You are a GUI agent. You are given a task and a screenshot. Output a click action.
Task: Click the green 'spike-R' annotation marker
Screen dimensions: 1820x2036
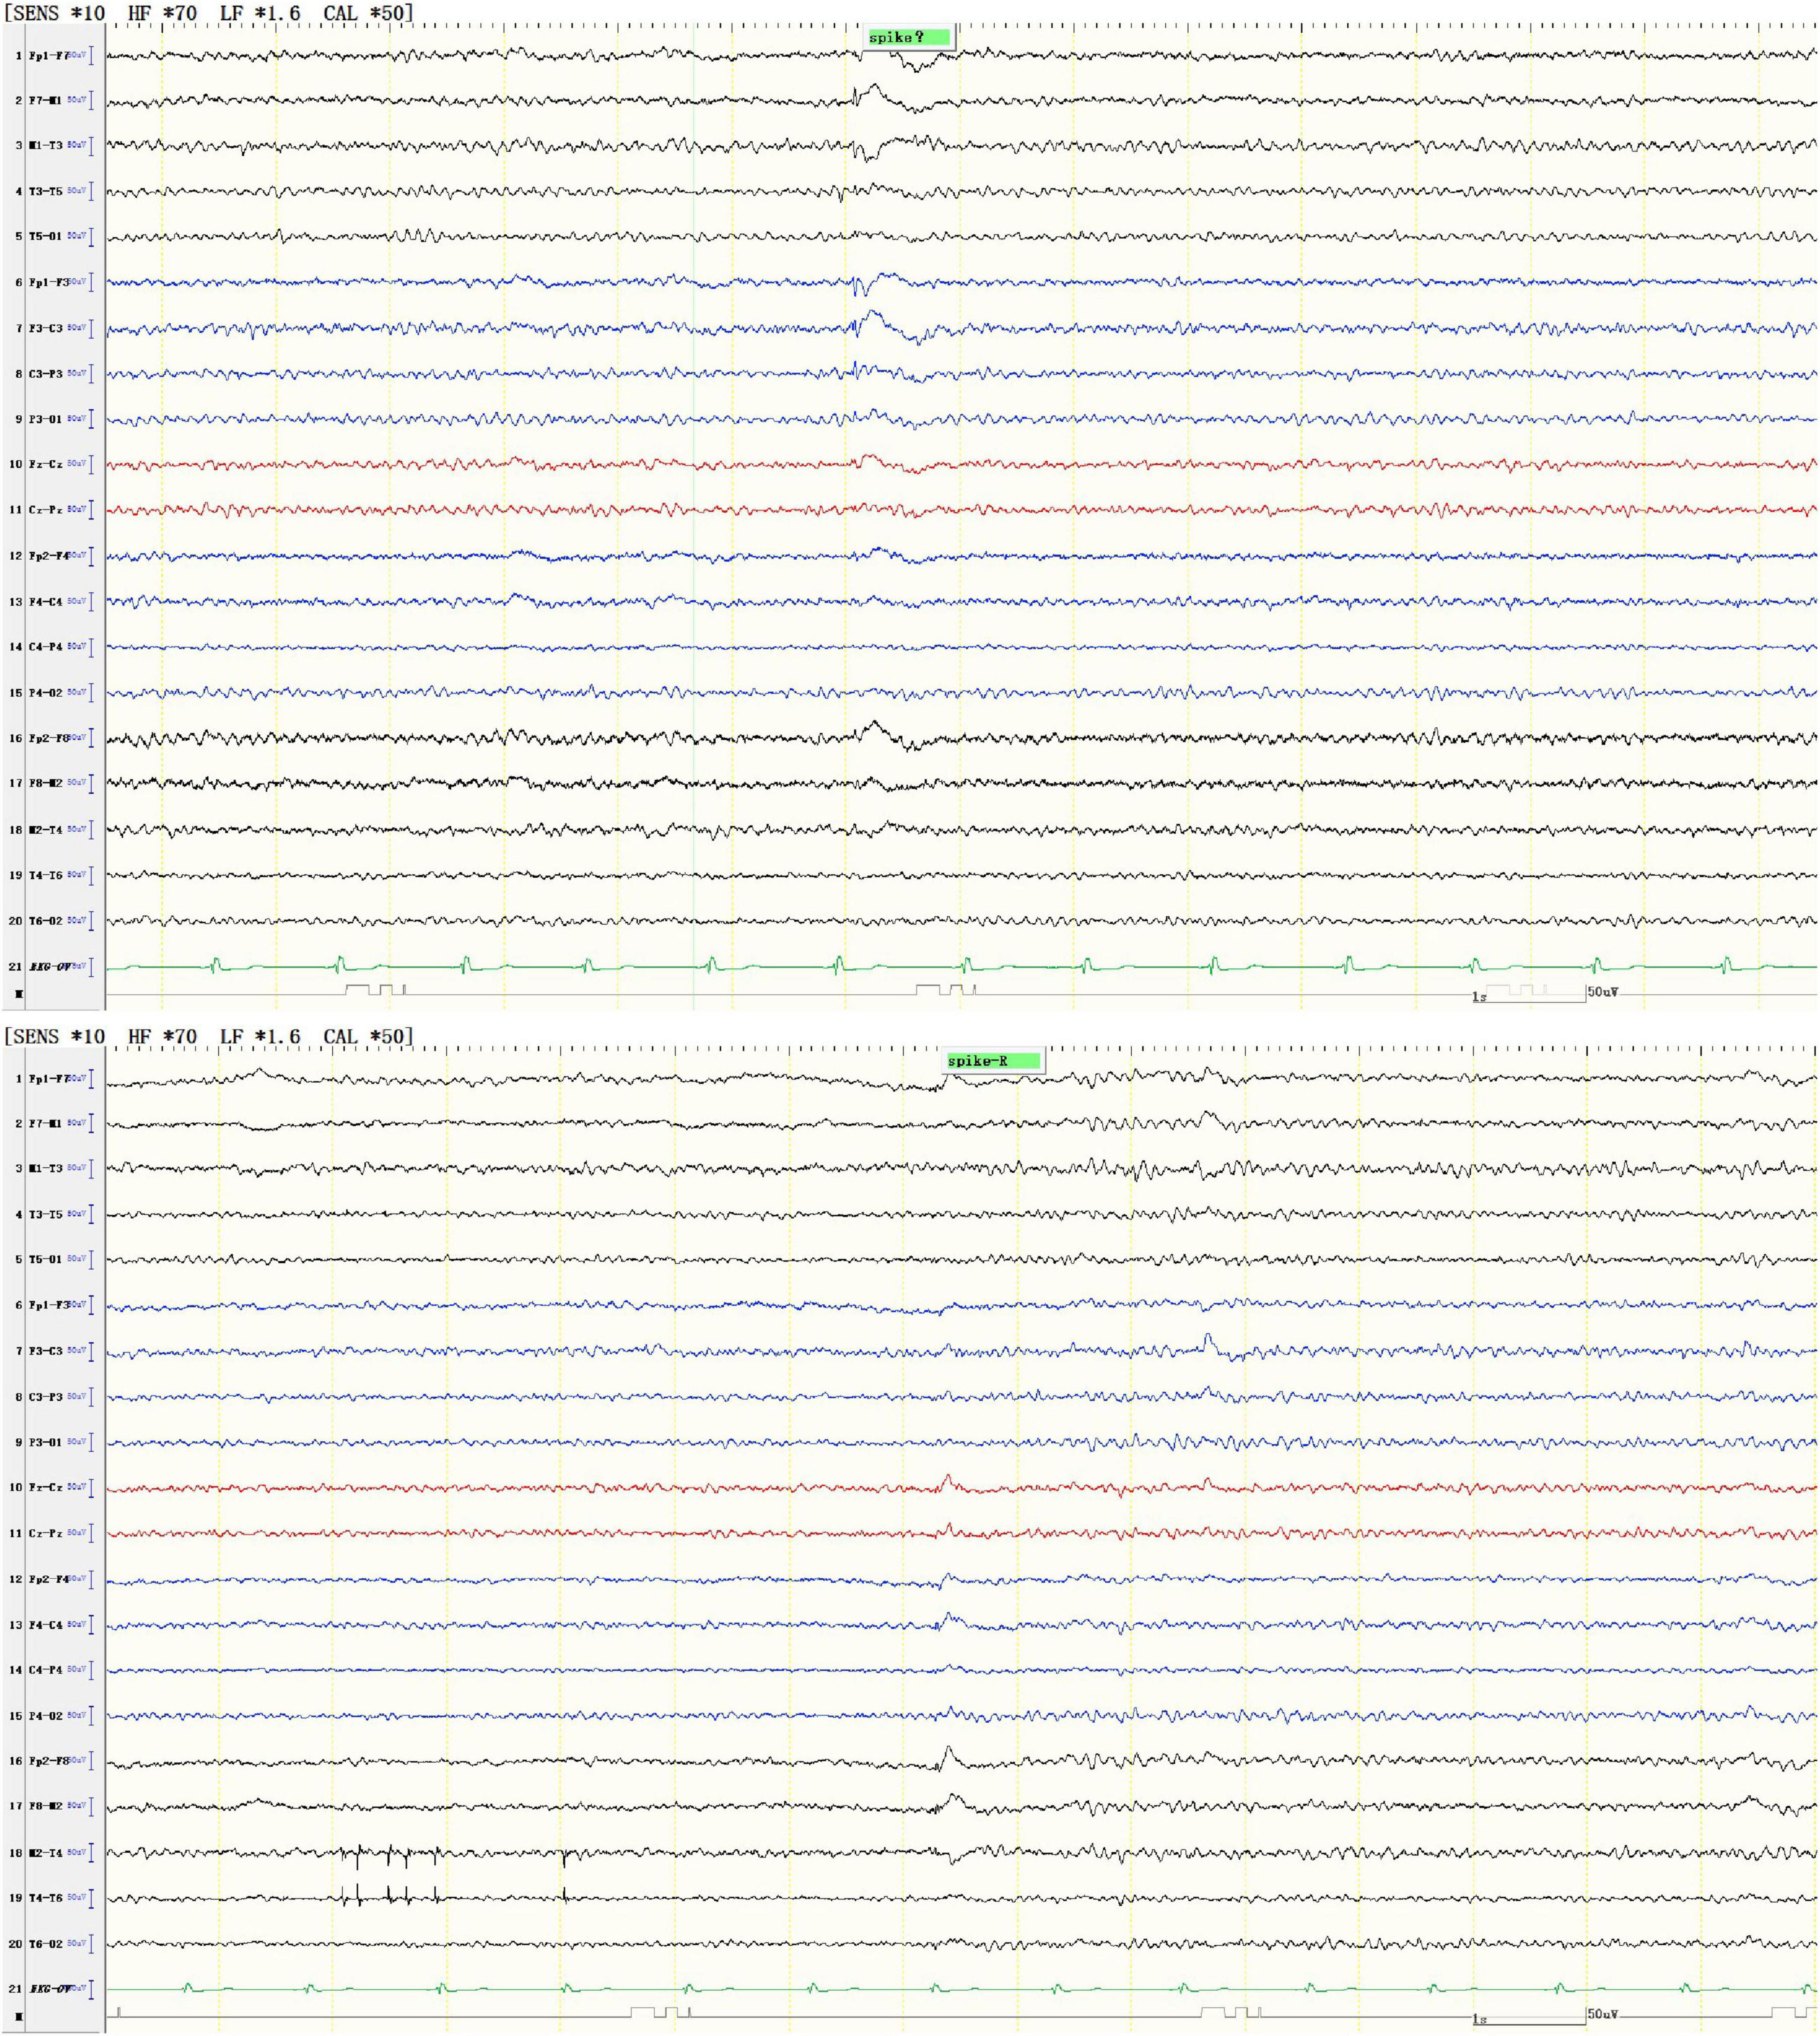click(993, 1061)
